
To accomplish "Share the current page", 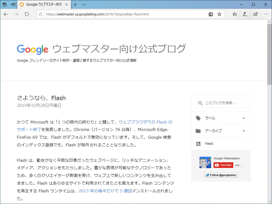I will pyautogui.click(x=256, y=14).
